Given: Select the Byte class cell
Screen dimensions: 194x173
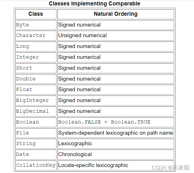Looking at the screenshot, I should [x=36, y=25].
